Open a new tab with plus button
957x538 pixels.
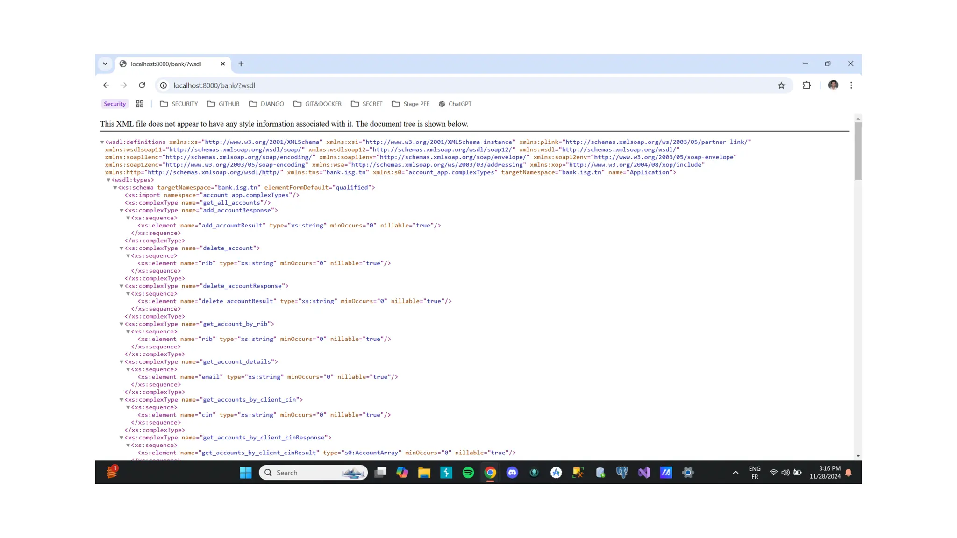(x=241, y=64)
